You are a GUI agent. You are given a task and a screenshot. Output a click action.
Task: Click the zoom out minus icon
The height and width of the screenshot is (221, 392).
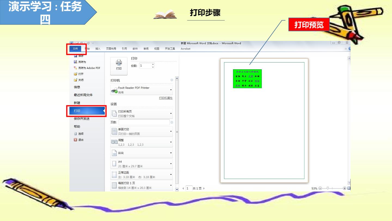[x=320, y=188]
